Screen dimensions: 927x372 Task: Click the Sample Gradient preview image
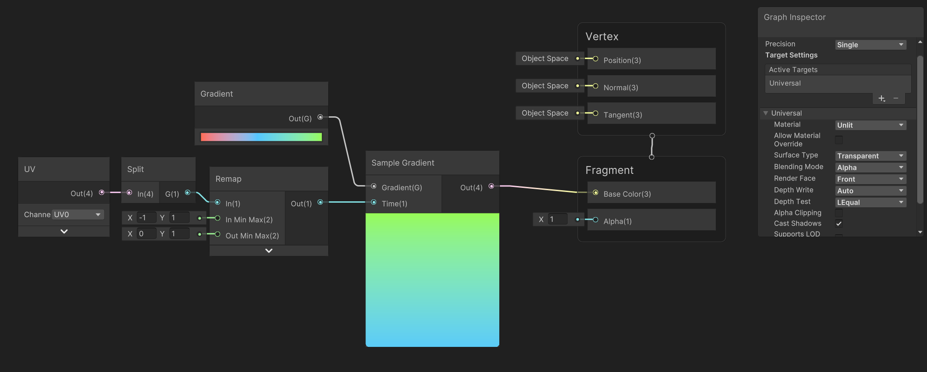point(432,280)
